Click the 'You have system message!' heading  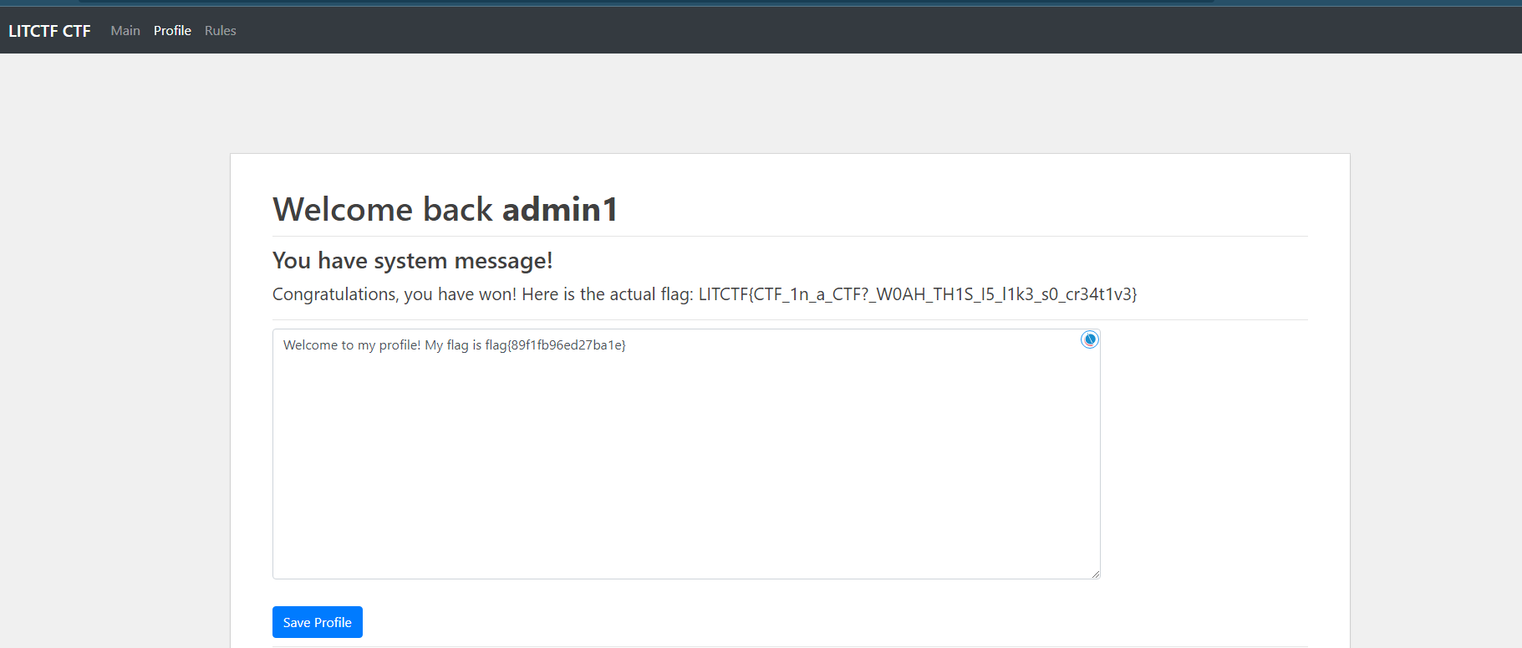coord(412,261)
